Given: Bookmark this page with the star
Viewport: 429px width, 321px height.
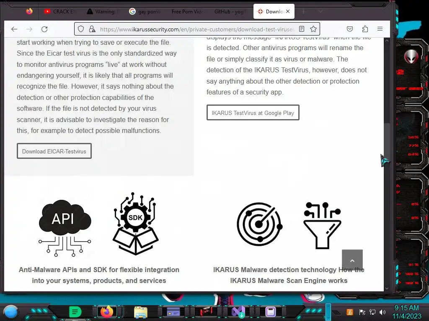Looking at the screenshot, I should pos(313,29).
